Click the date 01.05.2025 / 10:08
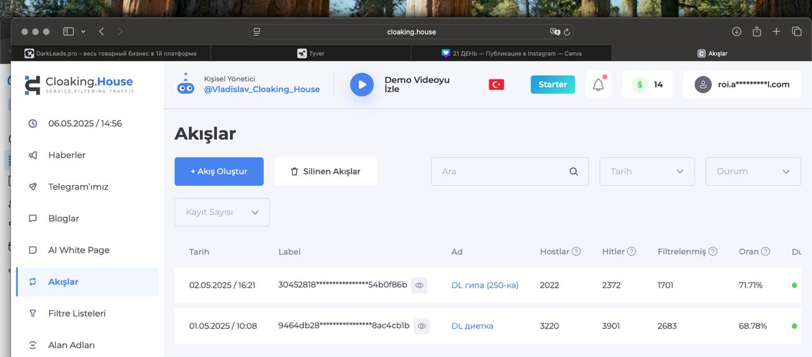This screenshot has height=357, width=812. (x=223, y=326)
